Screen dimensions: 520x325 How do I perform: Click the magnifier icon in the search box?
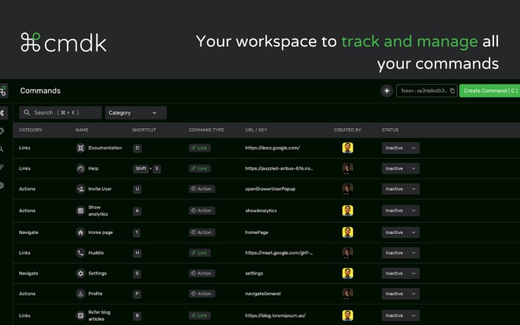coord(27,112)
